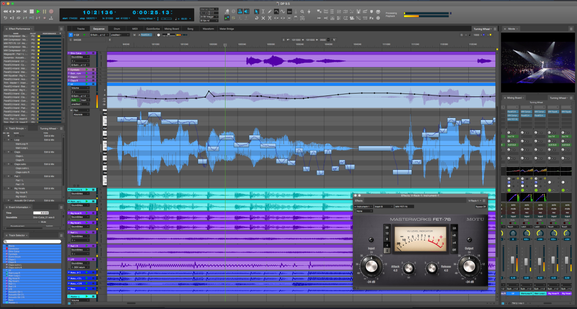Toggle the audible mode speaker icon

tap(246, 12)
